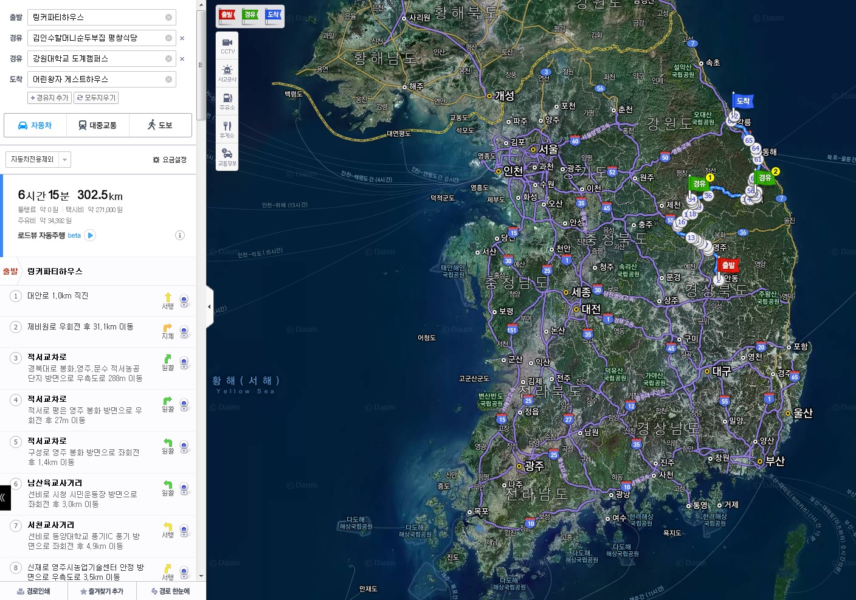856x600 pixels.
Task: Select the green 경유 flag marker tool
Action: click(250, 16)
